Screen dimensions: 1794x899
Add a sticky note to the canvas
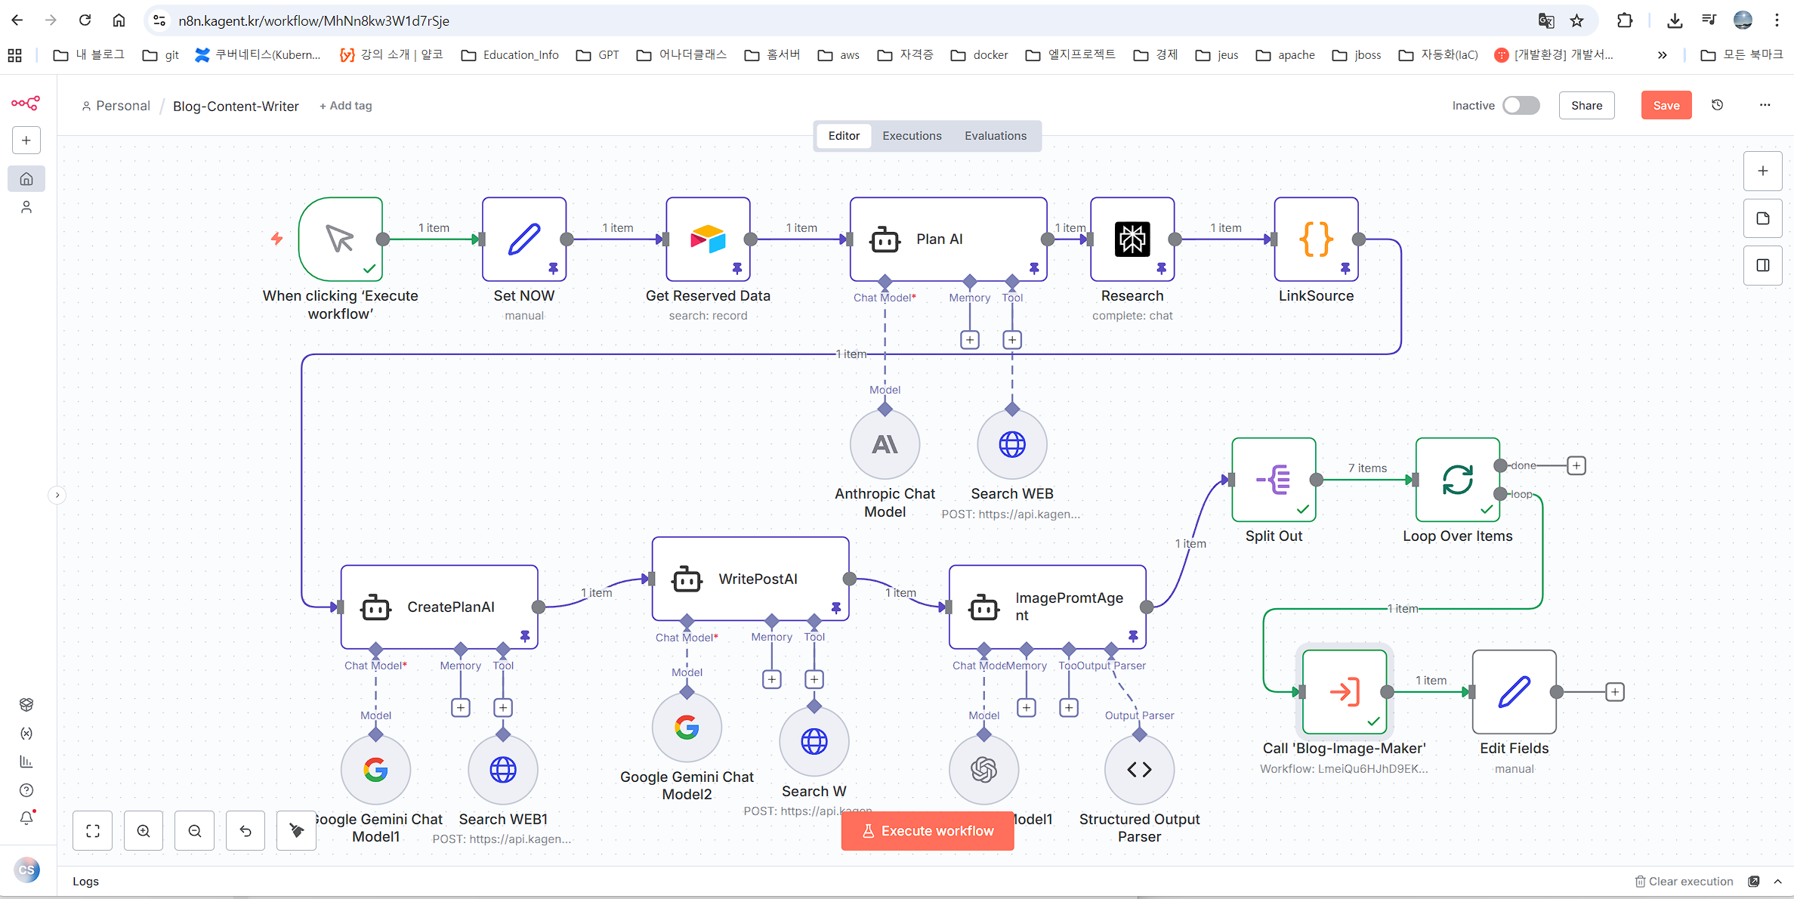coord(1762,218)
